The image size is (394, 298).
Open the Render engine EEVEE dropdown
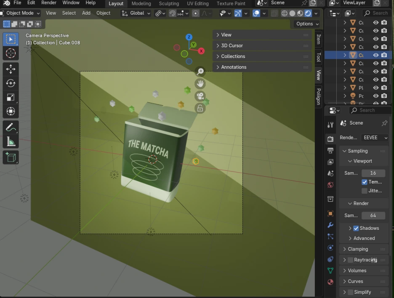[x=375, y=138]
